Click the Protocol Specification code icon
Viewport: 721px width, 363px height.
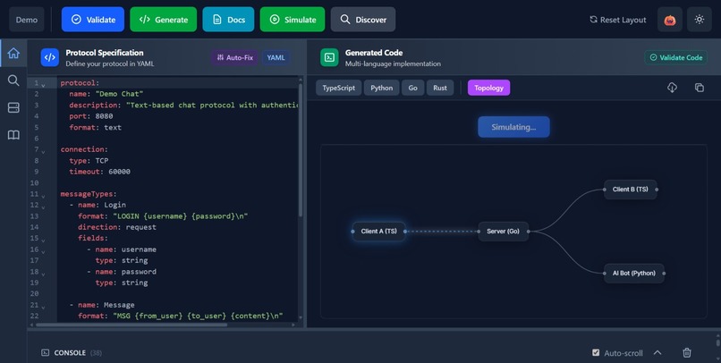click(x=50, y=57)
